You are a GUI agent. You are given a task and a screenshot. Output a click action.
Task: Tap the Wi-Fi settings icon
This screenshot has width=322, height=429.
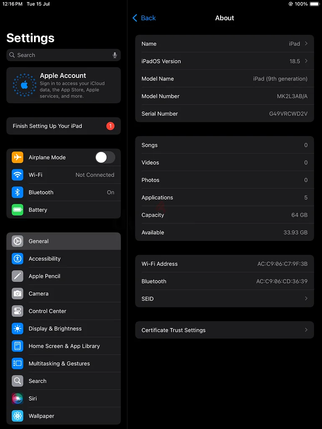[18, 175]
